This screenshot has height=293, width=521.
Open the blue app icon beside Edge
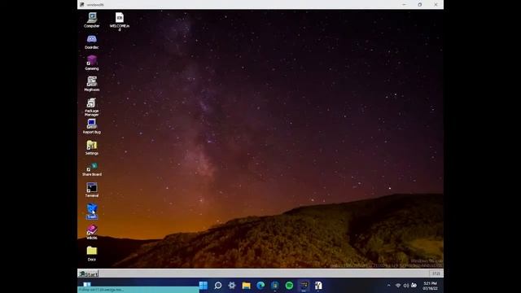[275, 286]
